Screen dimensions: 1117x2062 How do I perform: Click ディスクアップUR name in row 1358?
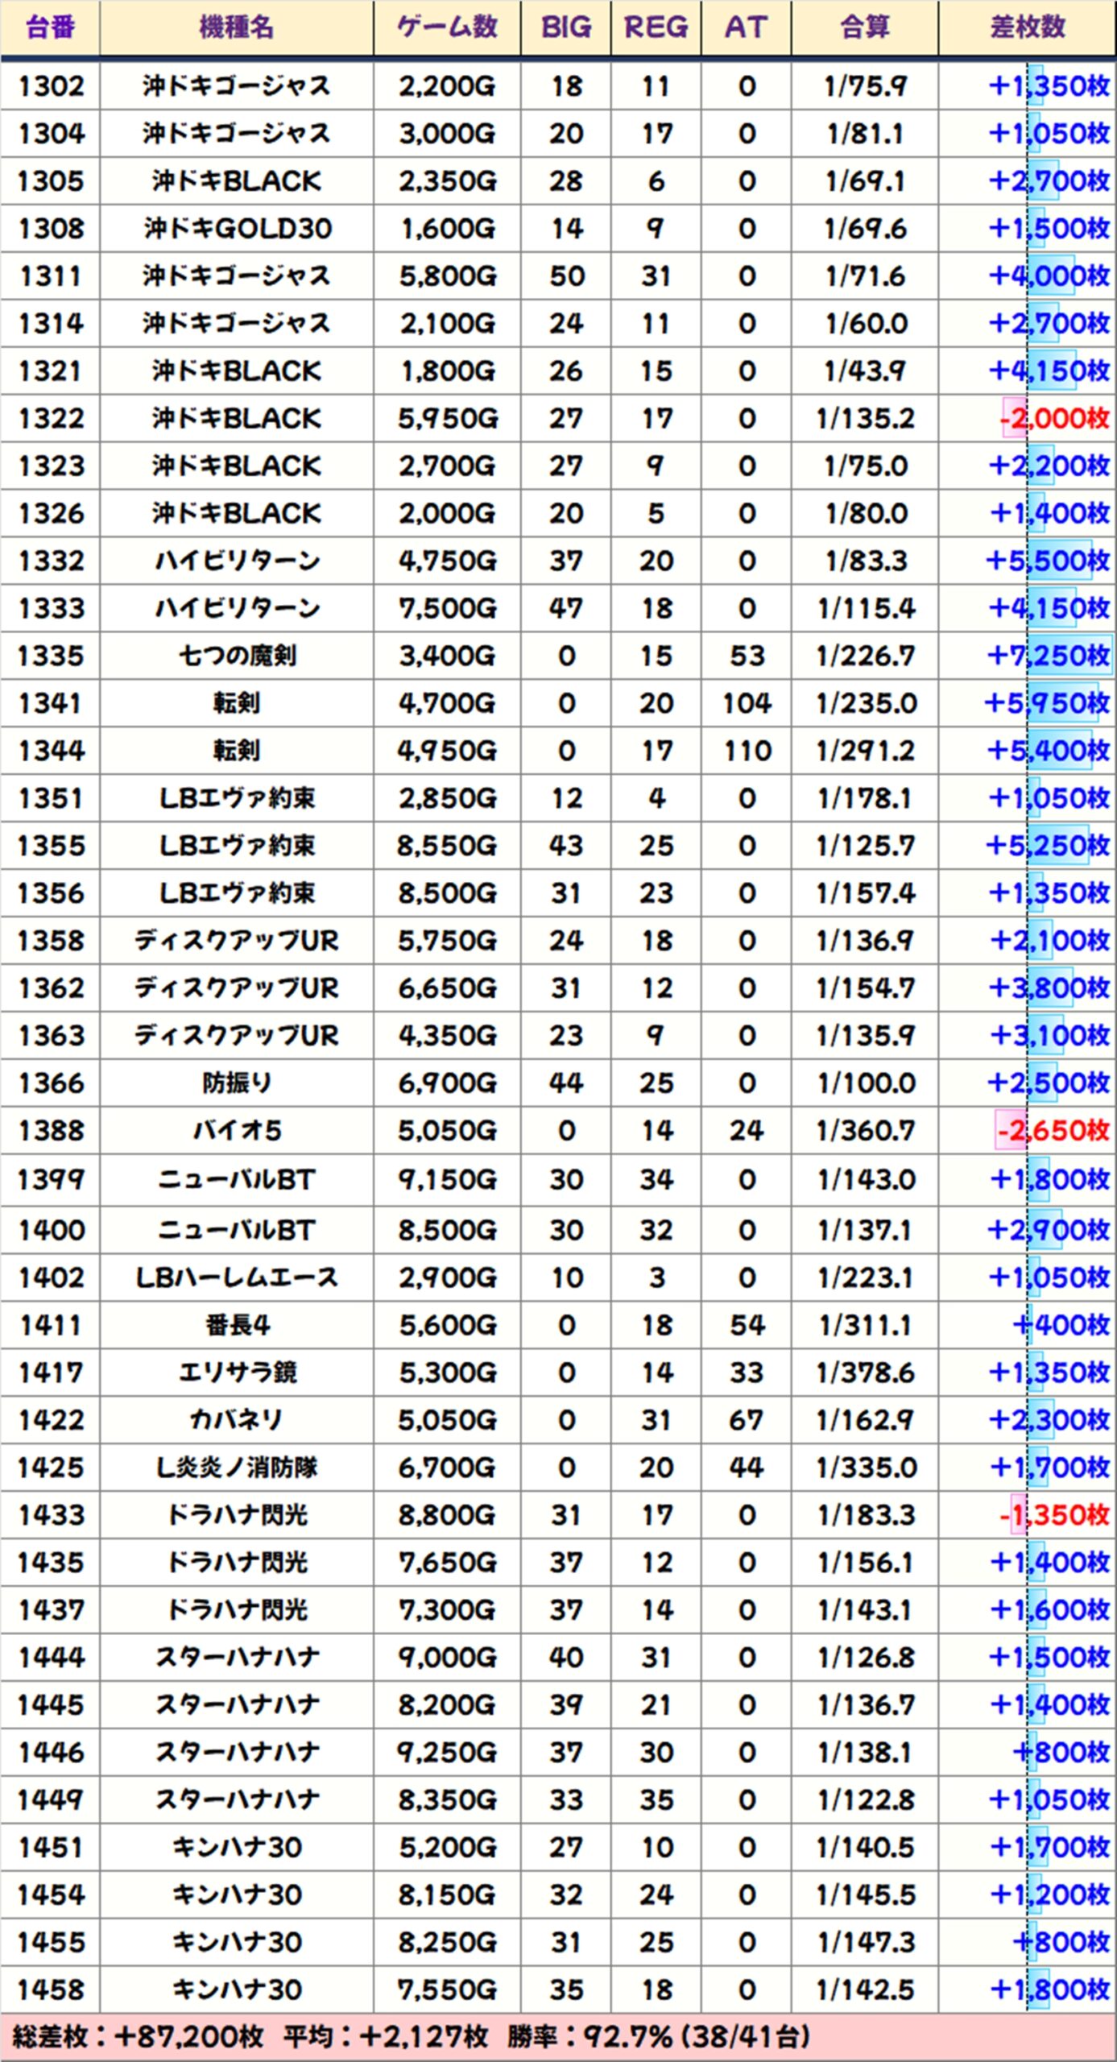point(237,942)
